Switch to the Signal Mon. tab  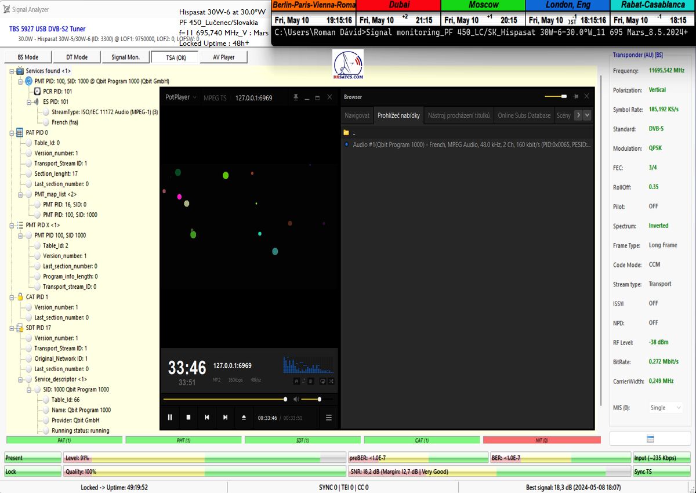[126, 57]
